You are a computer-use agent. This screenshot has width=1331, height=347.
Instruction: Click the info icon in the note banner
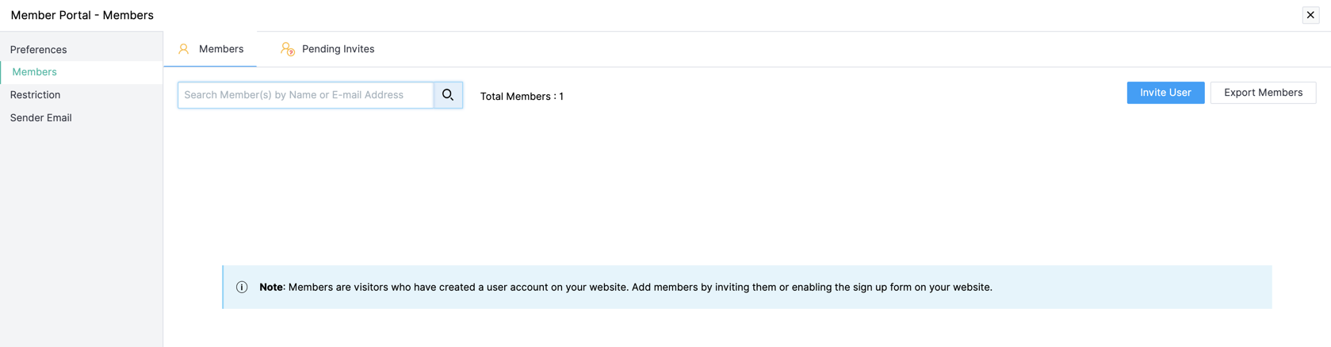pyautogui.click(x=242, y=288)
